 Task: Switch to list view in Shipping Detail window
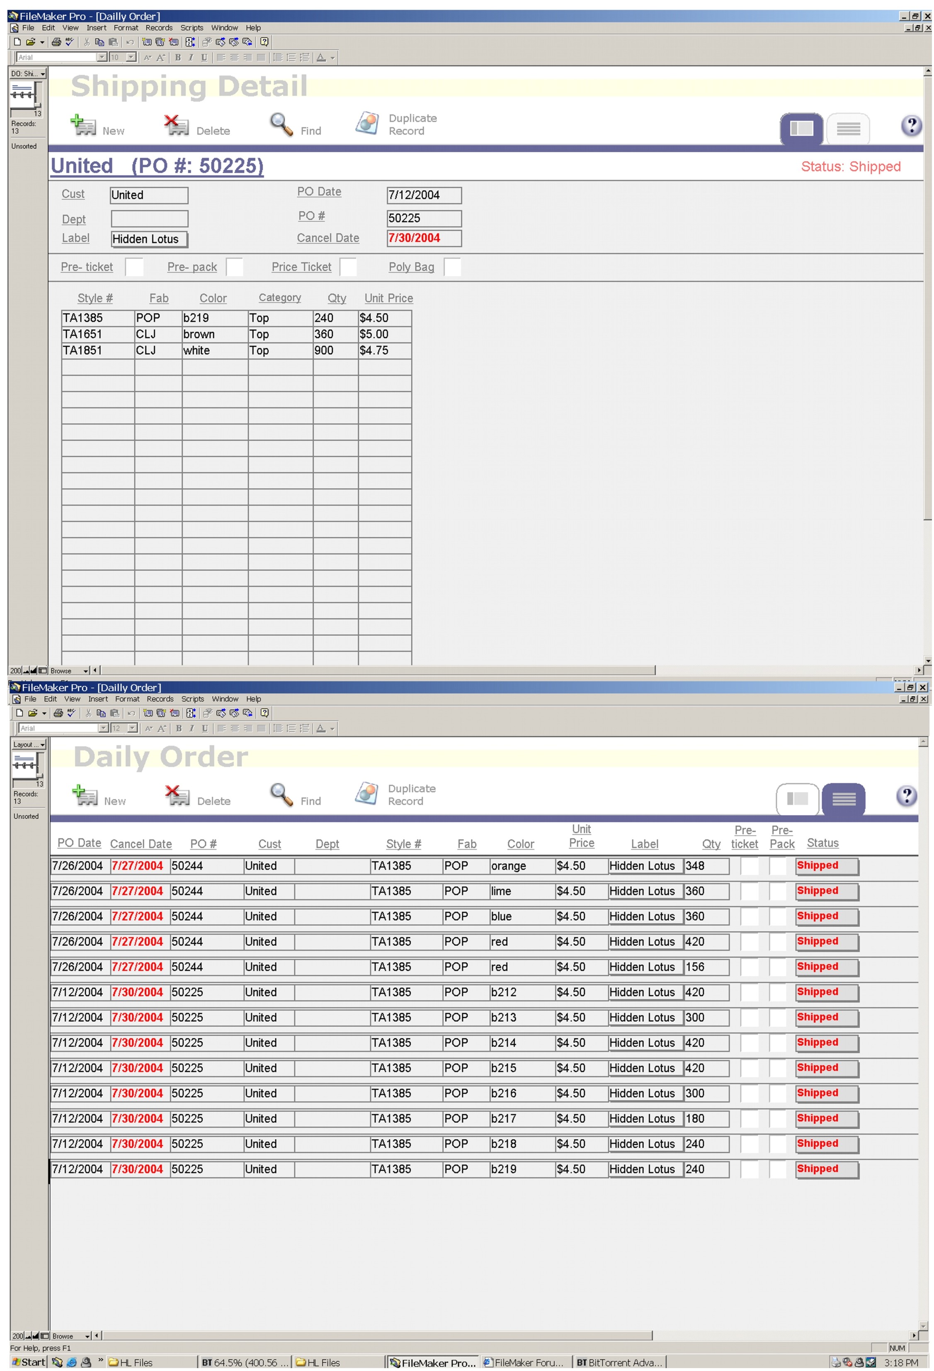[x=848, y=128]
